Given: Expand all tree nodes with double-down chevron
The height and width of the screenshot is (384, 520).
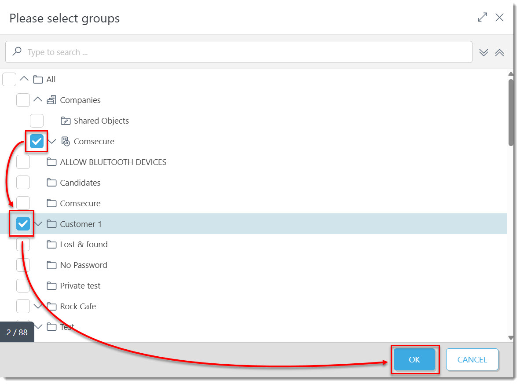Looking at the screenshot, I should coord(483,52).
